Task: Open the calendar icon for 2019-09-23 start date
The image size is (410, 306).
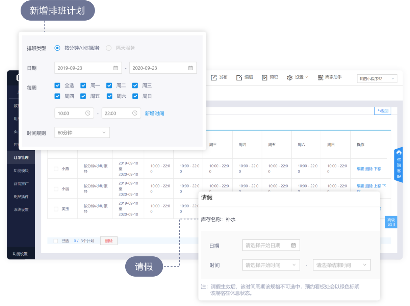Action: tap(116, 68)
